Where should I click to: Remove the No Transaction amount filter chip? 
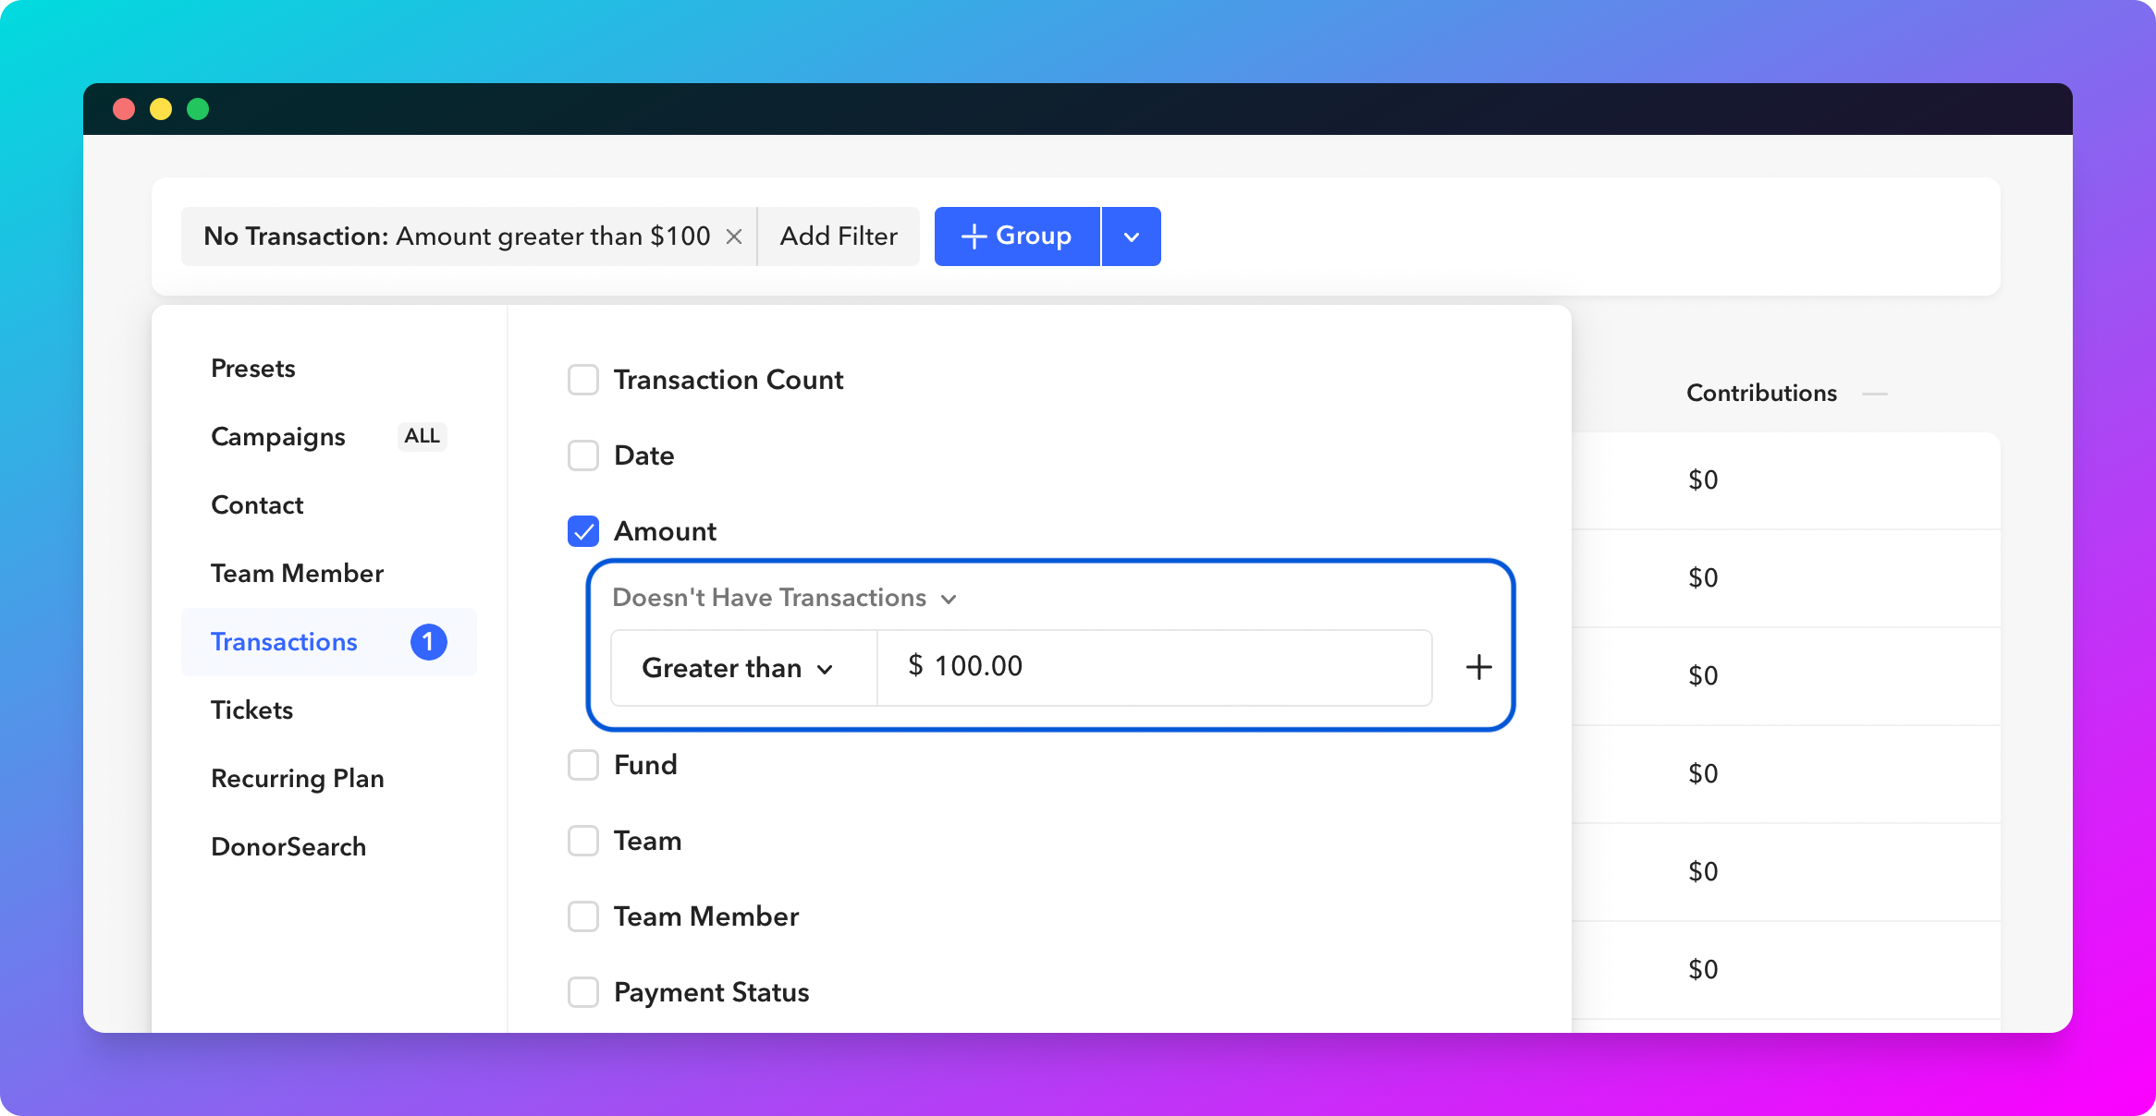tap(734, 237)
